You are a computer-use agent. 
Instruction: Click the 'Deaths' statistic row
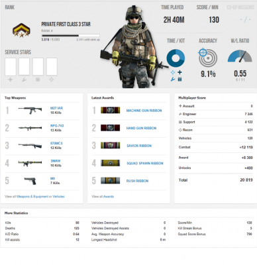coord(42,228)
